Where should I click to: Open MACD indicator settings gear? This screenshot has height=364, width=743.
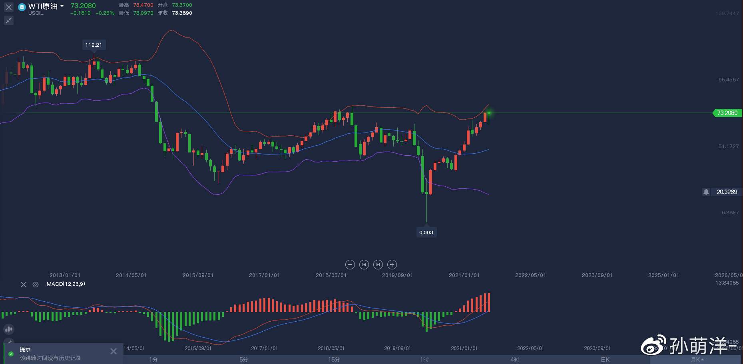pos(36,285)
